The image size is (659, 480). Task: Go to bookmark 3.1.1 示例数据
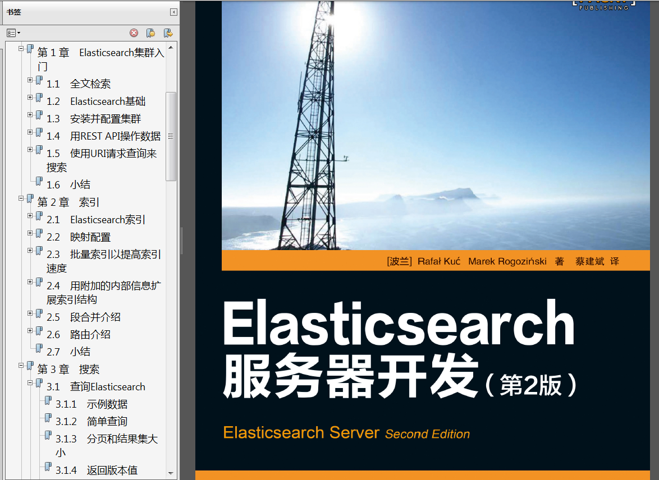(91, 404)
